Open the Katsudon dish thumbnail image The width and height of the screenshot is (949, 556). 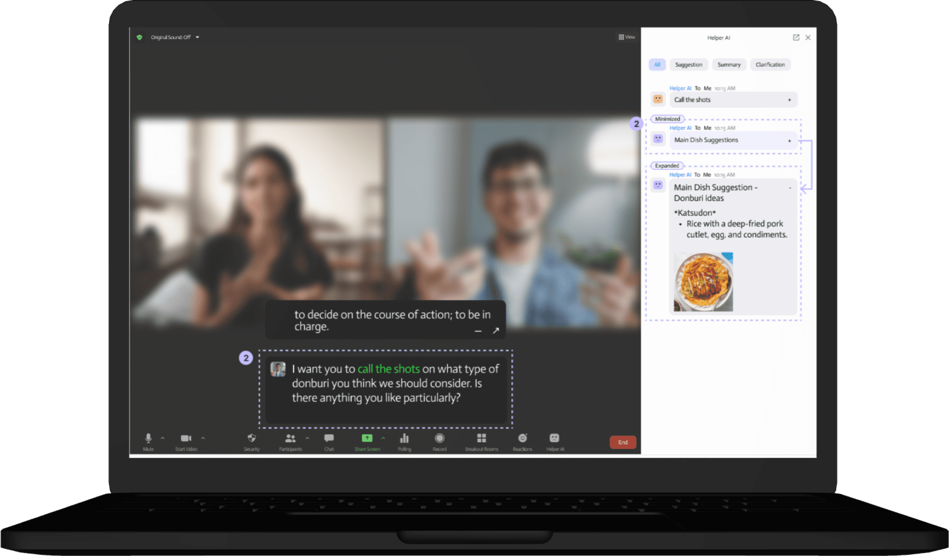click(703, 282)
